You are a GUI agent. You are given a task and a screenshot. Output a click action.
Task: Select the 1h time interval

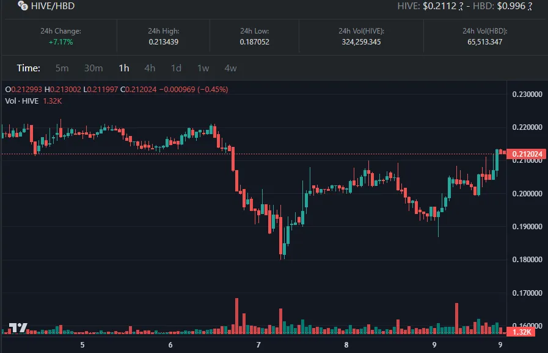point(124,68)
